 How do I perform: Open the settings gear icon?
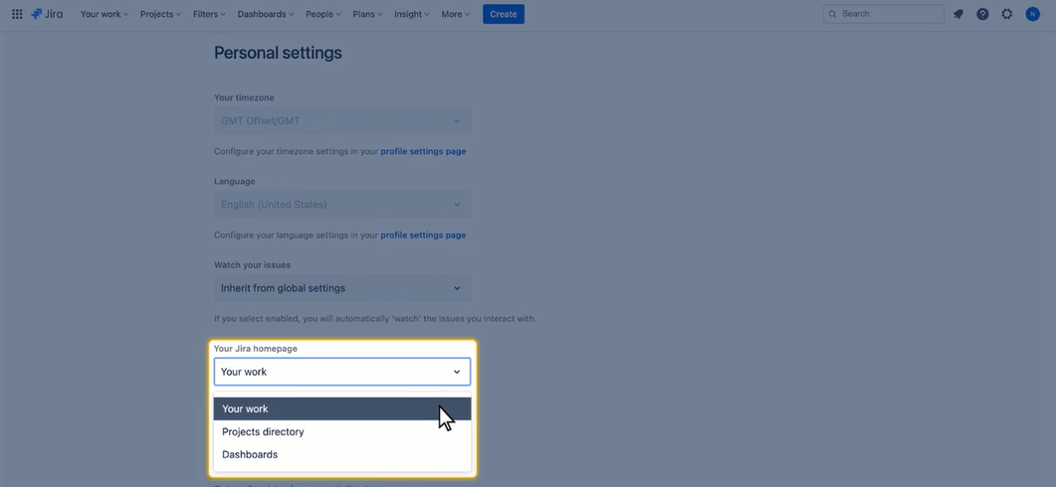point(1007,14)
